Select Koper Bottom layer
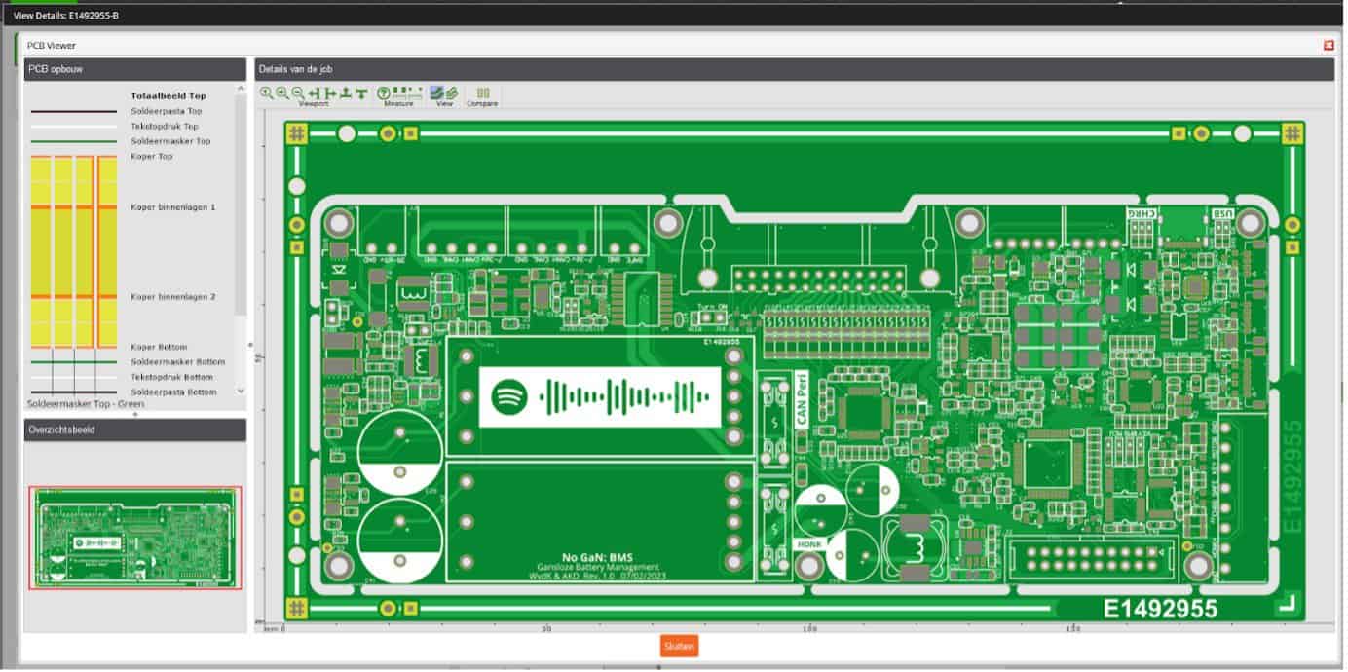Screen dimensions: 1348x672 click(x=159, y=347)
